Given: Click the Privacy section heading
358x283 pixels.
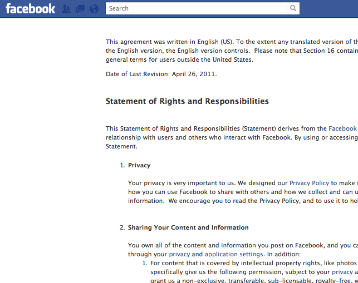Looking at the screenshot, I should coord(139,165).
